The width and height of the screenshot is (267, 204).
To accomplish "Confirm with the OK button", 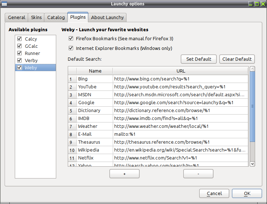I will pos(247,194).
